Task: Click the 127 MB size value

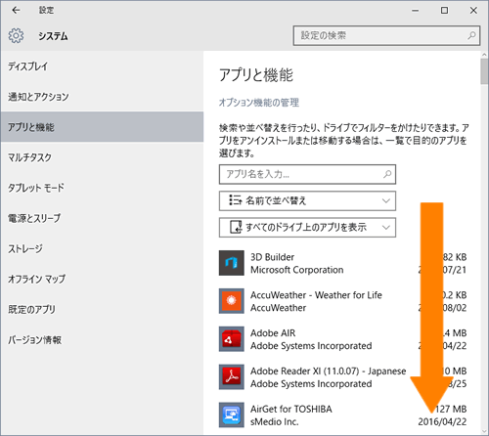Action: pos(451,409)
